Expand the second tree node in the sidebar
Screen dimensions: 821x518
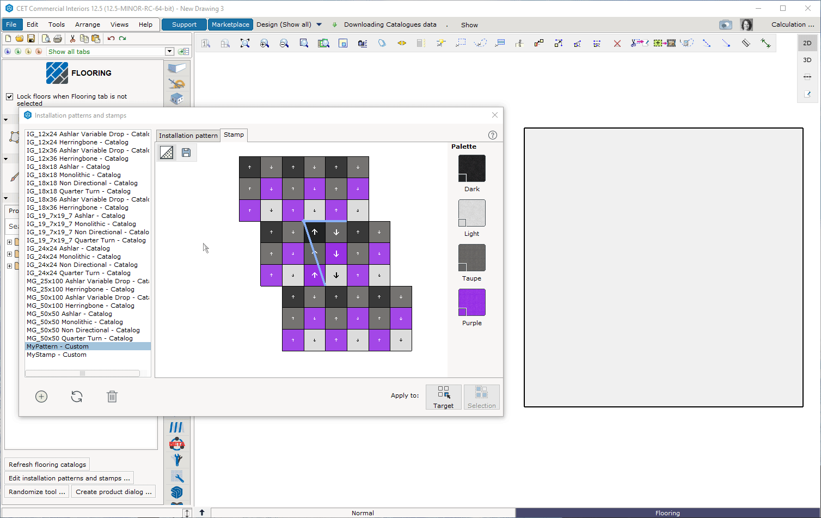[9, 254]
